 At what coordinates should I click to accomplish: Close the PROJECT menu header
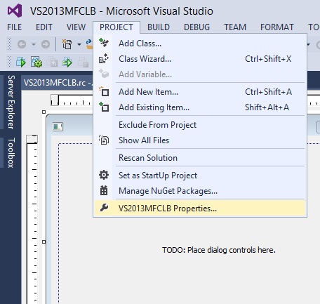pyautogui.click(x=116, y=27)
